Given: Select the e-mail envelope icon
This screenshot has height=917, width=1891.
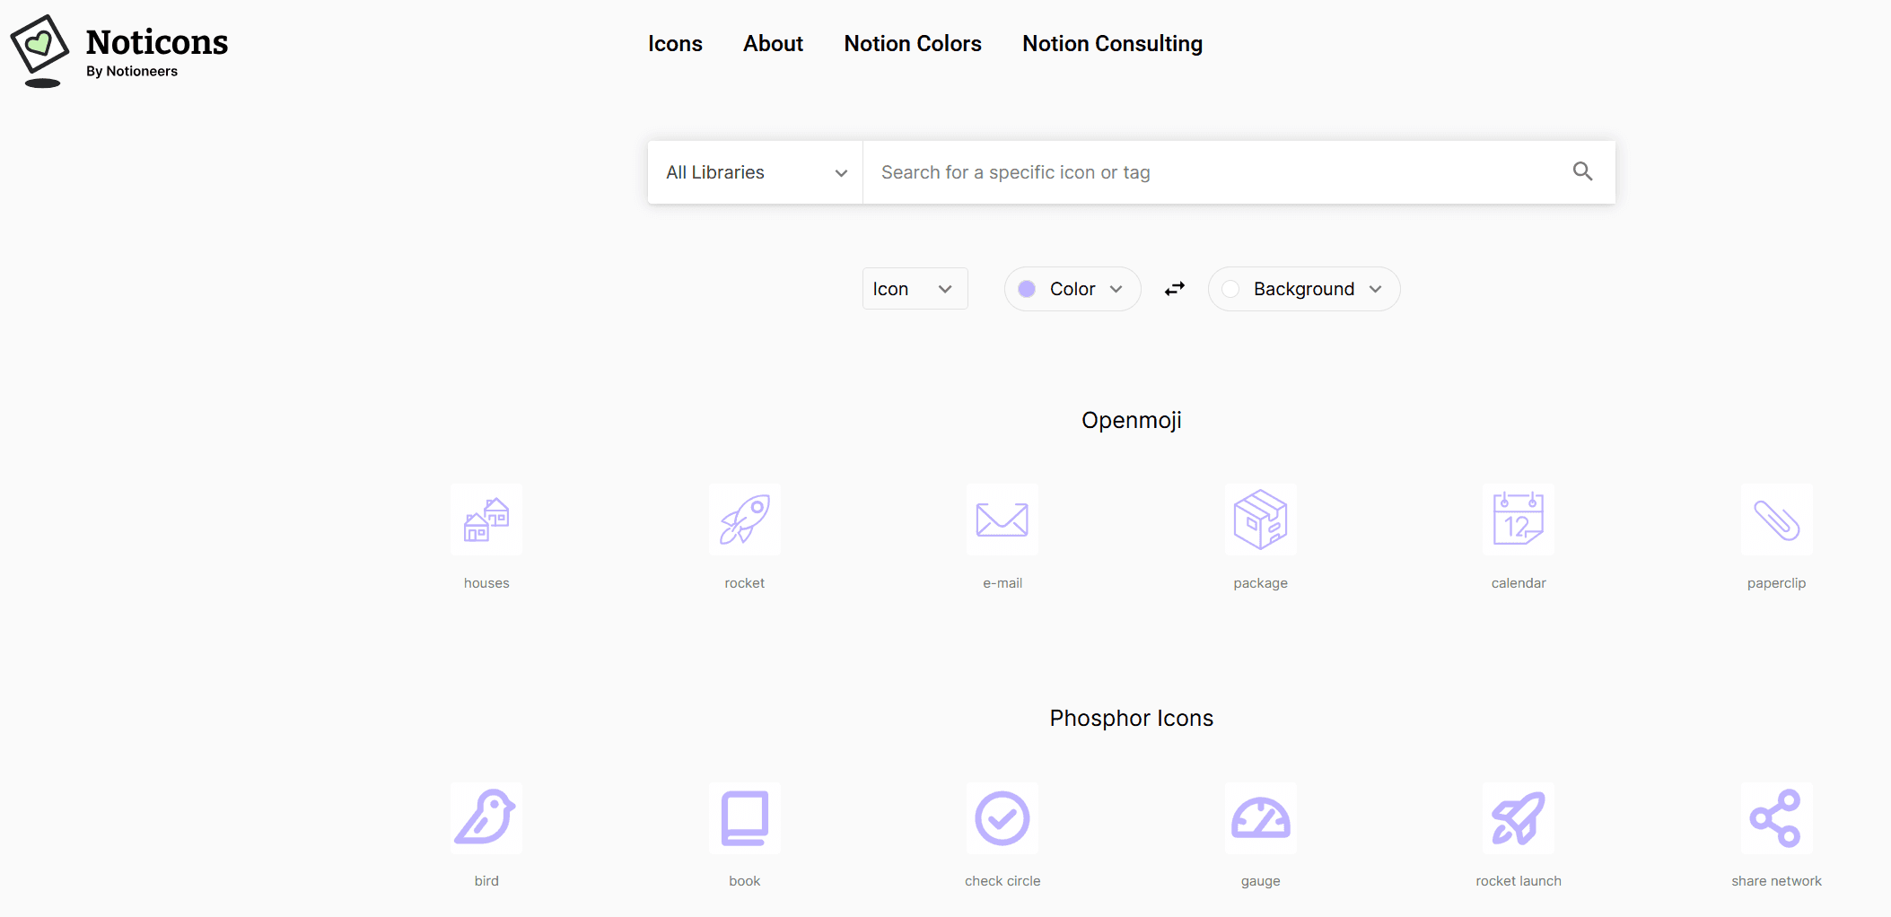Looking at the screenshot, I should (x=1002, y=520).
